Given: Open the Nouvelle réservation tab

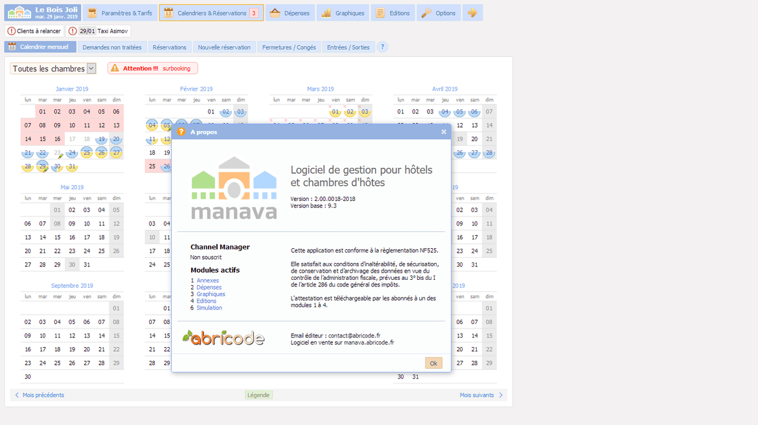Looking at the screenshot, I should tap(224, 47).
